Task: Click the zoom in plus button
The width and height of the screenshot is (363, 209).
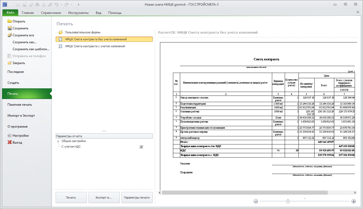Action: 354,201
